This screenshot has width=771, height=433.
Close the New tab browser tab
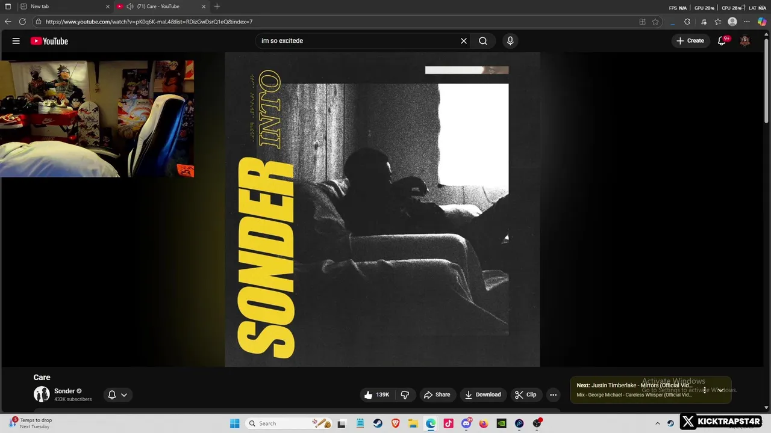108,7
